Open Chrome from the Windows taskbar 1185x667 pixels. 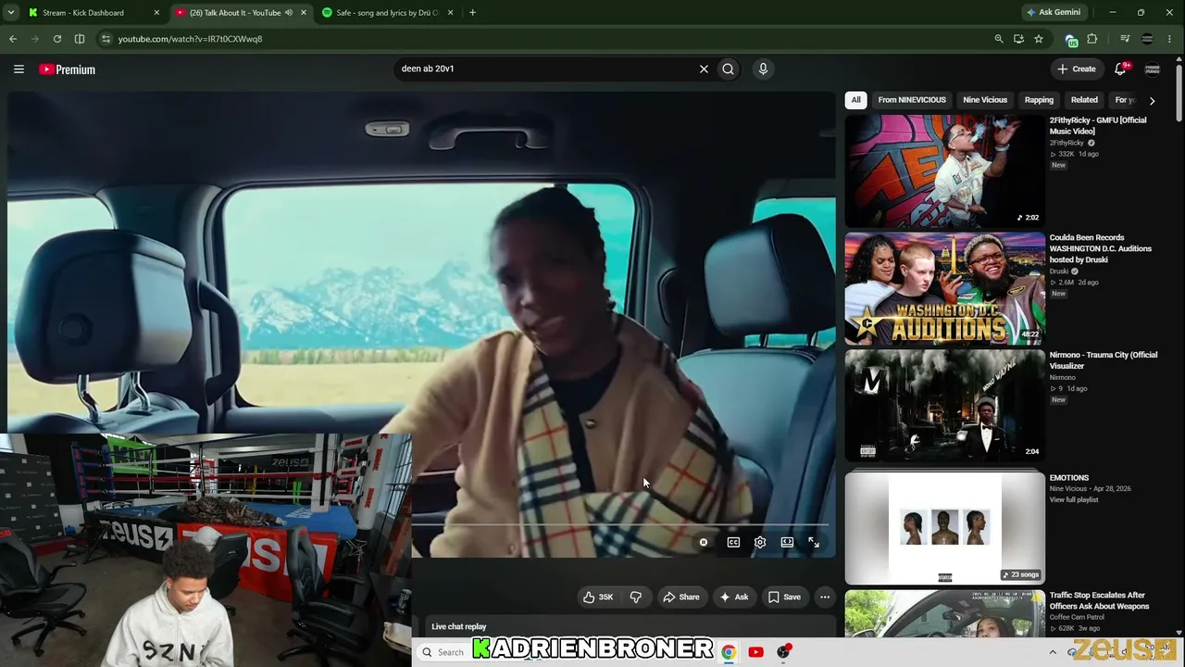tap(729, 652)
